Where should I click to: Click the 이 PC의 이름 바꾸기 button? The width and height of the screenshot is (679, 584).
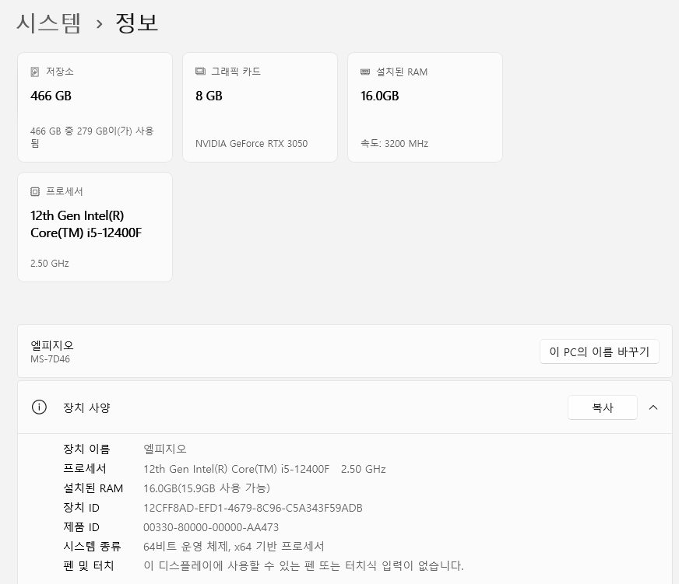click(x=600, y=351)
